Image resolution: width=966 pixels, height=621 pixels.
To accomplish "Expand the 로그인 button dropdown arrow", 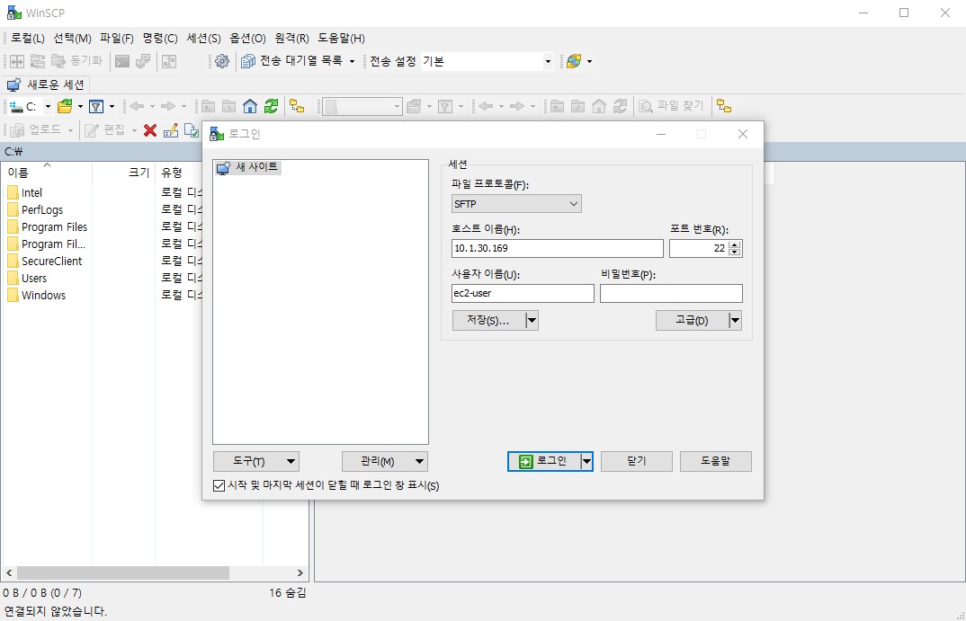I will (x=586, y=461).
